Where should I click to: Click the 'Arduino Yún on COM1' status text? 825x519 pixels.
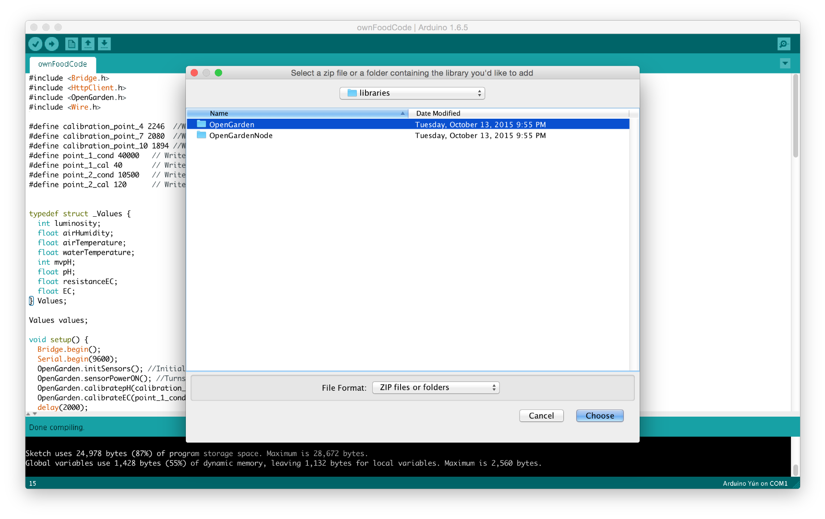755,483
